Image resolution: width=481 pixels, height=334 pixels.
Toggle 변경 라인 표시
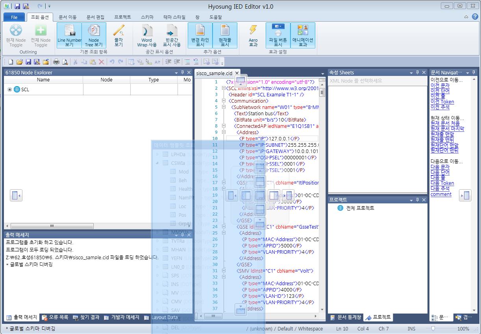tap(200, 35)
